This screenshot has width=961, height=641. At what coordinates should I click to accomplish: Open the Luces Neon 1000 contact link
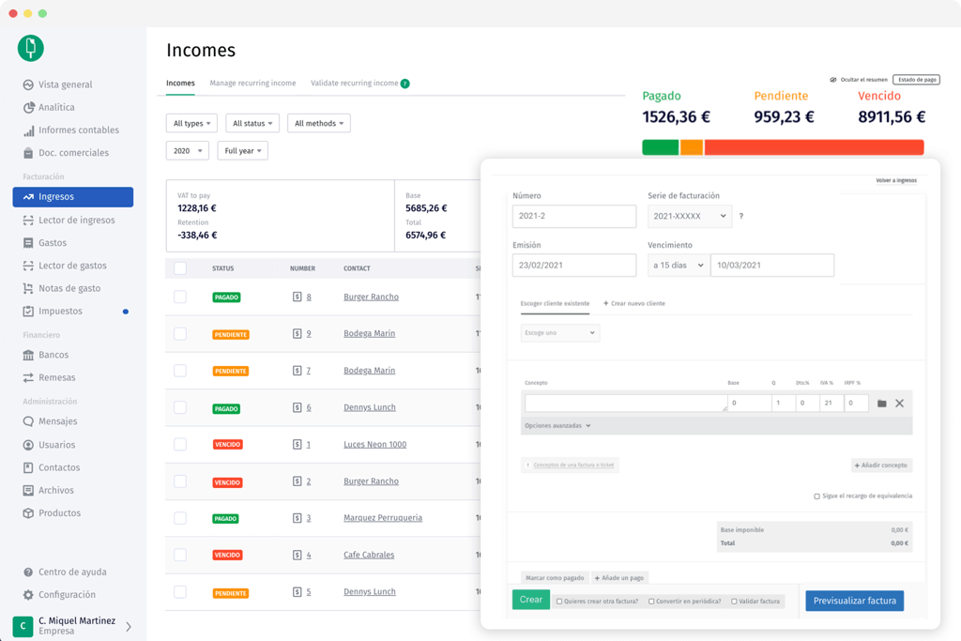coord(374,445)
